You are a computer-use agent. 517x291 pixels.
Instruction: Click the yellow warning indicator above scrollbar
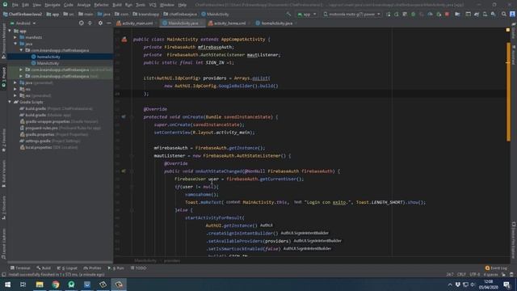[508, 30]
